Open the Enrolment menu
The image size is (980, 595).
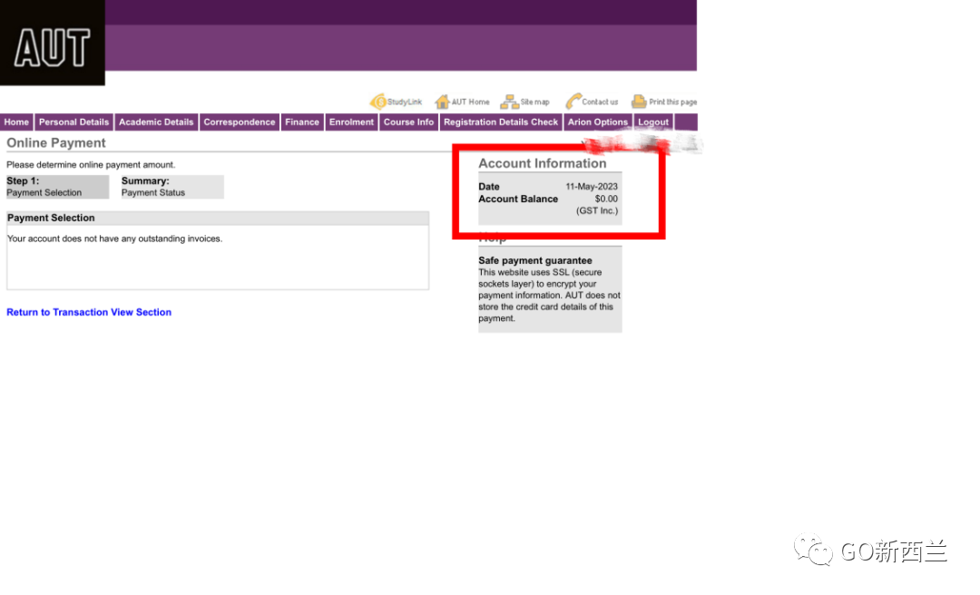click(x=351, y=122)
